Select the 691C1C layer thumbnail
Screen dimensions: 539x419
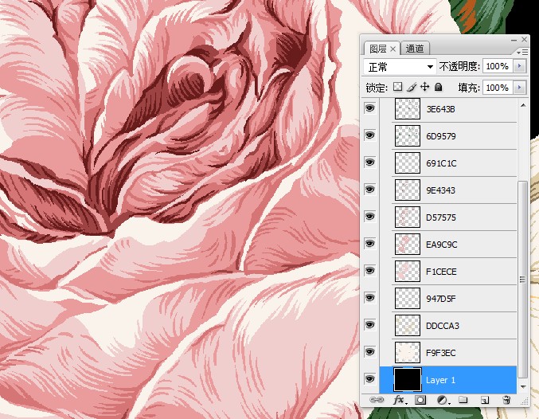(x=408, y=163)
